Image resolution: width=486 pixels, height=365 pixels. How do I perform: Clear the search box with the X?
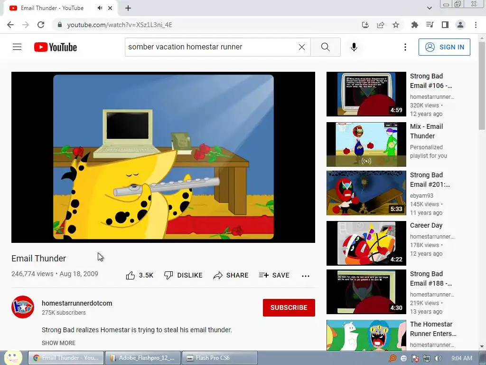pyautogui.click(x=301, y=47)
